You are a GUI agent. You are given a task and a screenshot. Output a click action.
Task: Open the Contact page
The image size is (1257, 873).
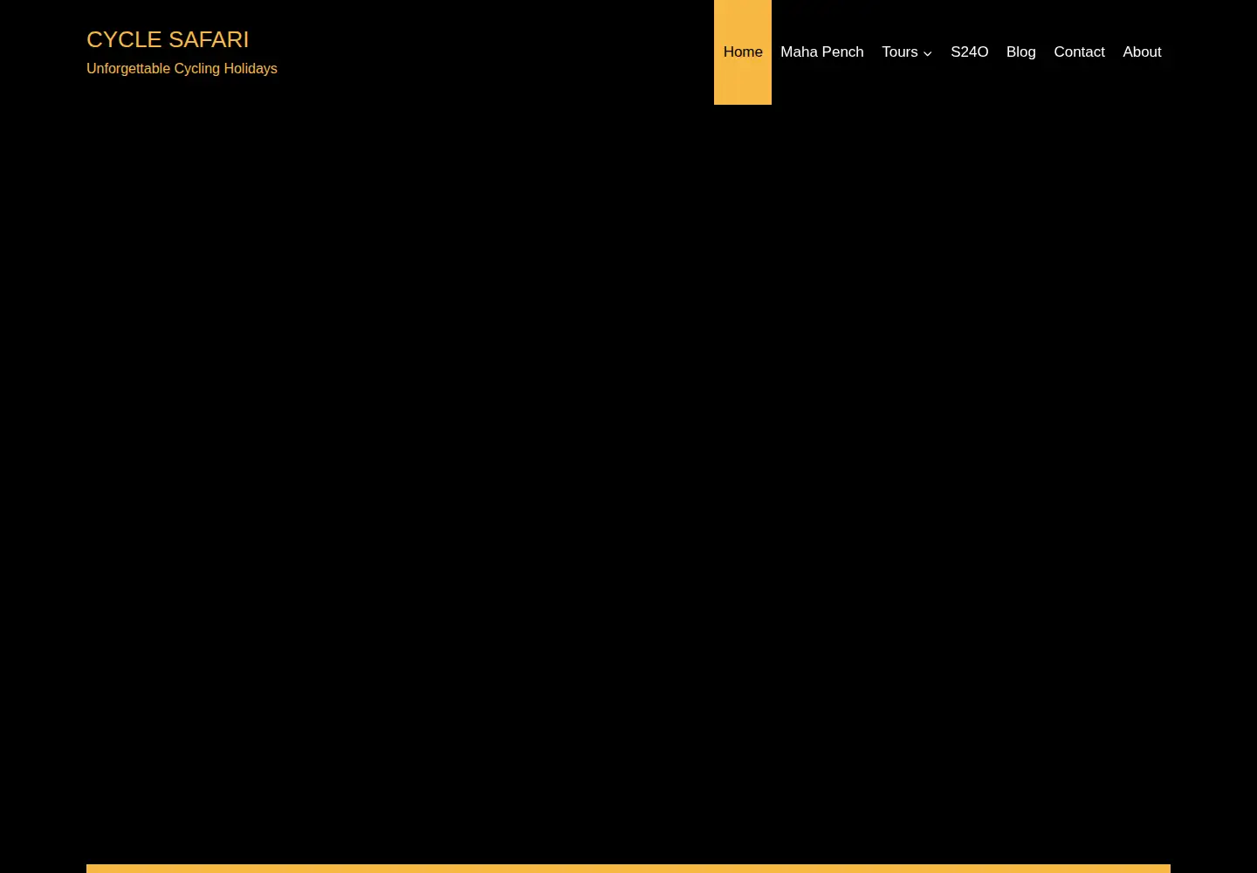pos(1079,52)
